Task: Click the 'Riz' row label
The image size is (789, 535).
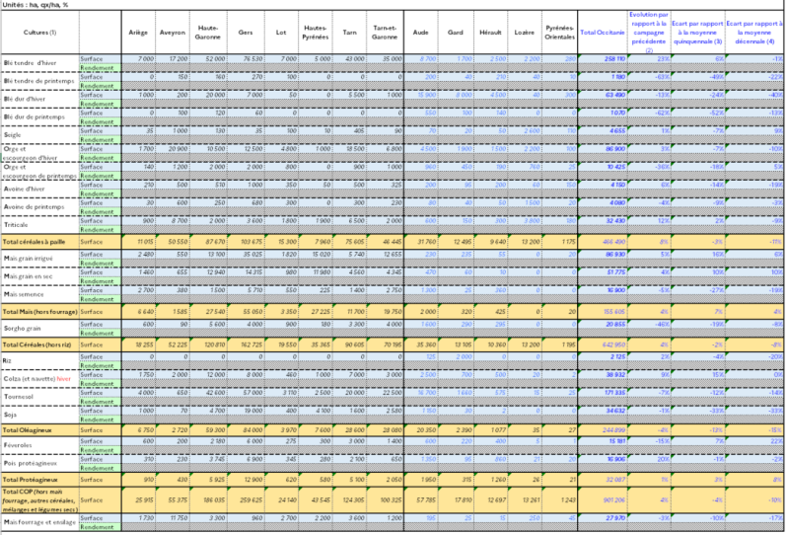Action: tap(7, 360)
